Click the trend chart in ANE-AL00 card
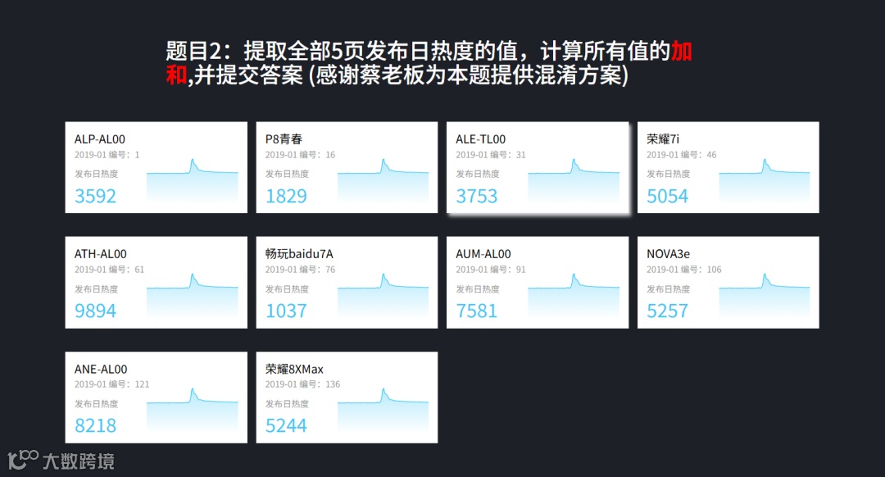This screenshot has height=477, width=885. (x=193, y=409)
